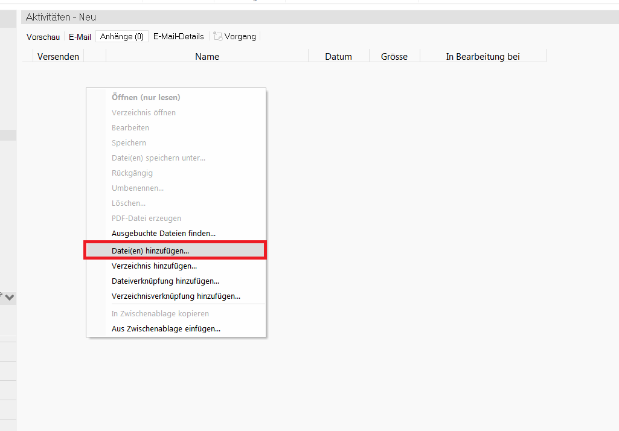Sort by the Grösse column header
The image size is (619, 431).
click(394, 57)
